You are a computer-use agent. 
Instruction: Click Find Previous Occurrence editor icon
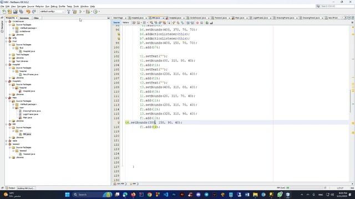pyautogui.click(x=156, y=23)
